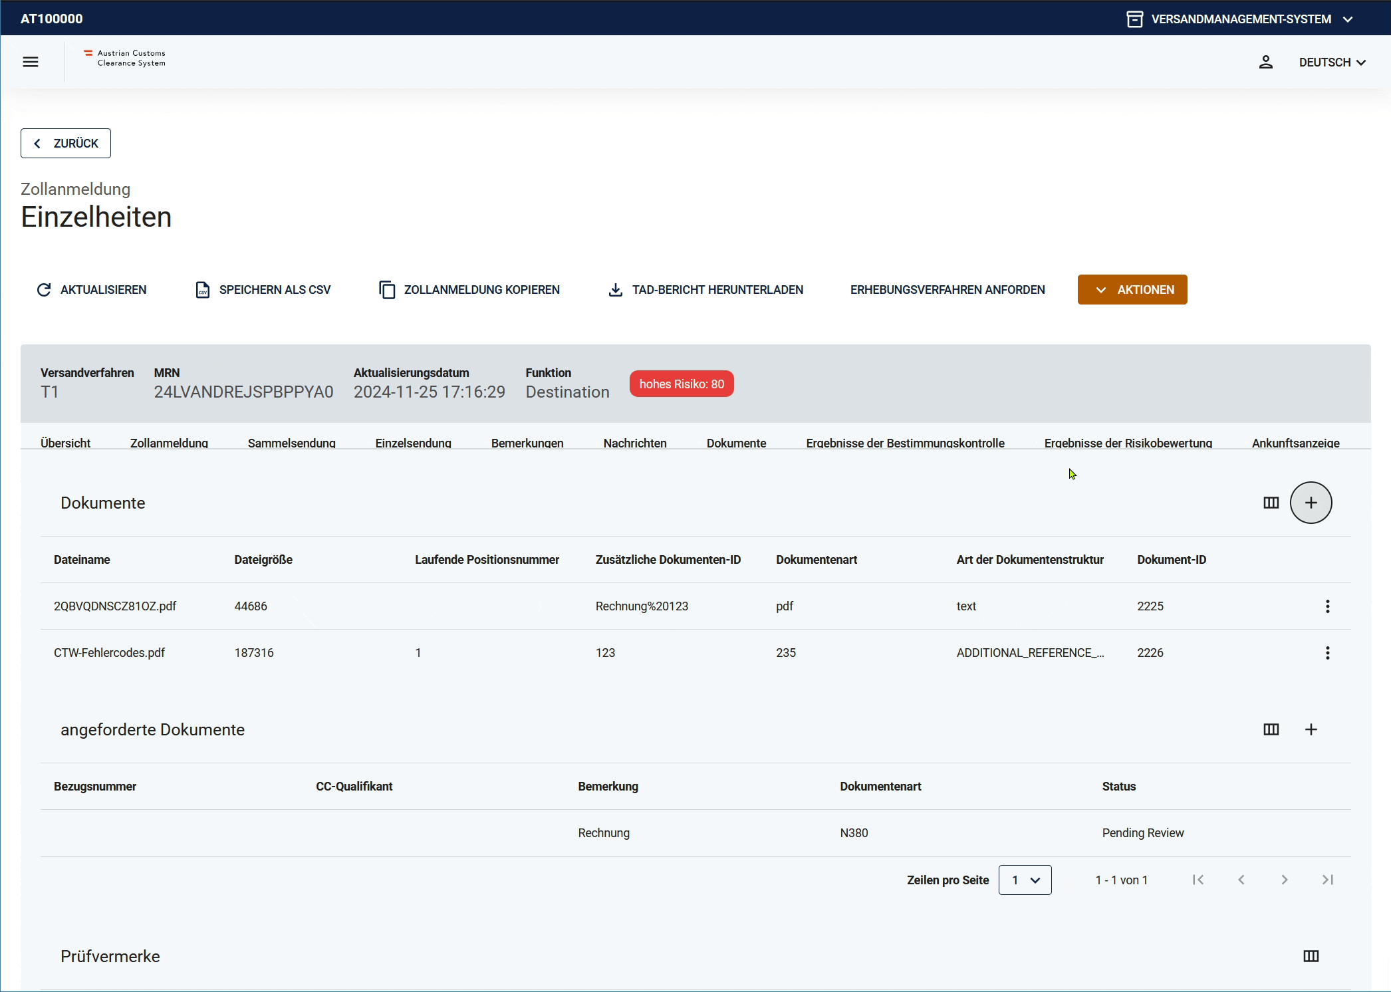1391x992 pixels.
Task: Open column selector for Dokumente table
Action: pos(1271,503)
